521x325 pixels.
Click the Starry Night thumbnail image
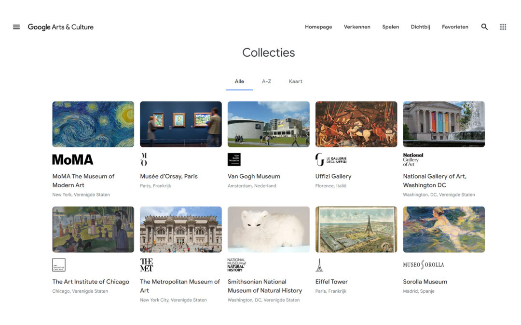coord(93,124)
